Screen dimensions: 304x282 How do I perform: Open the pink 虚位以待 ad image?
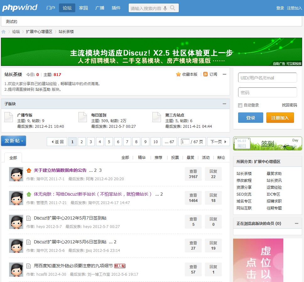(258, 260)
